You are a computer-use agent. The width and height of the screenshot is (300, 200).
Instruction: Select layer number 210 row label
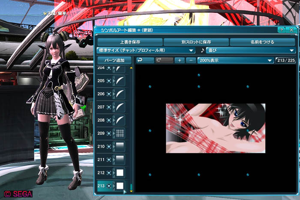coord(101,147)
